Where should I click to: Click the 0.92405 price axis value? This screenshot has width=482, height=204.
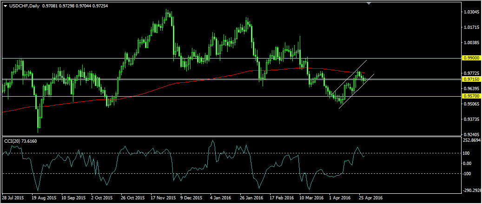point(472,134)
